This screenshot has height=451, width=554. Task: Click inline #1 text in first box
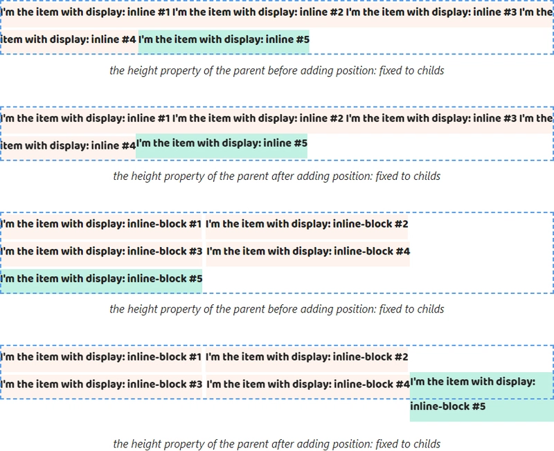[85, 12]
